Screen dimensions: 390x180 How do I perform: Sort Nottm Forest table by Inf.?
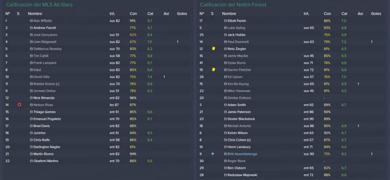pyautogui.click(x=306, y=14)
